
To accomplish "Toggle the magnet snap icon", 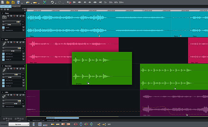I will tap(69, 2).
